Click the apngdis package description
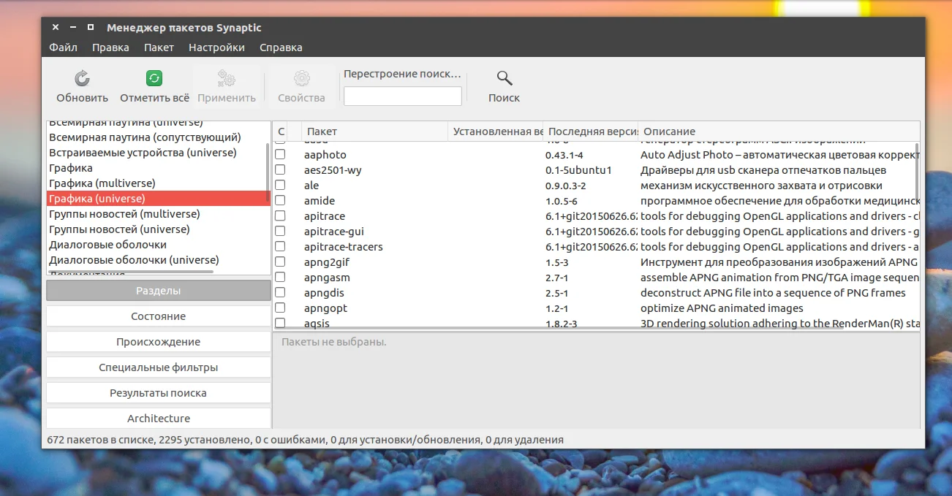952x496 pixels. (x=773, y=293)
